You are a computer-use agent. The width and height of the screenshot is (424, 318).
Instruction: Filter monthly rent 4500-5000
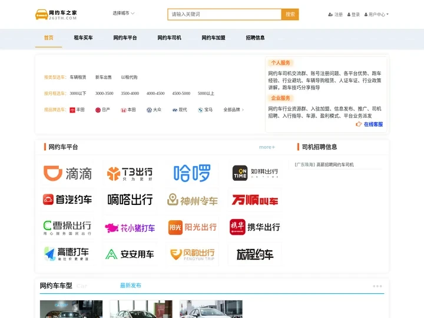[x=181, y=94]
